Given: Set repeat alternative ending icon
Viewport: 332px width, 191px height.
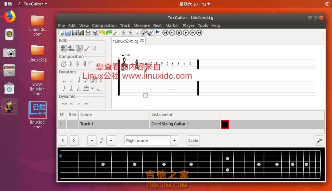Looking at the screenshot, I should [91, 63].
